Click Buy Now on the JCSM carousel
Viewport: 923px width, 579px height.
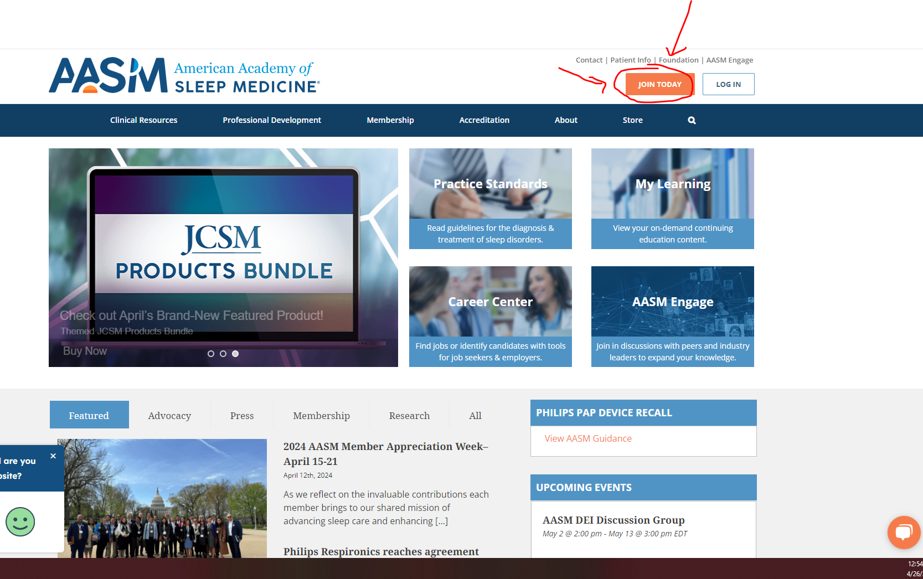point(85,350)
